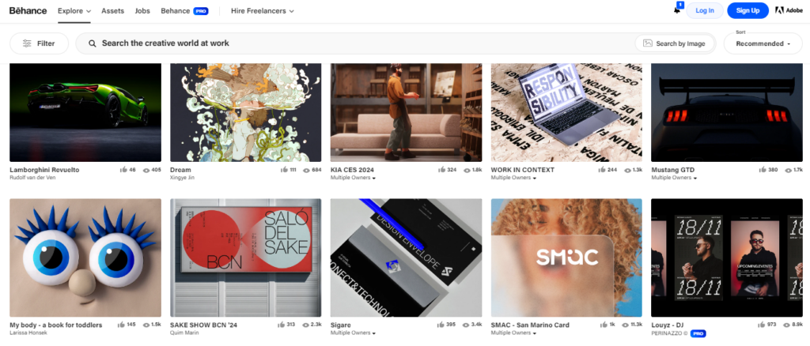The width and height of the screenshot is (810, 346).
Task: Click the Behance logo
Action: point(28,10)
